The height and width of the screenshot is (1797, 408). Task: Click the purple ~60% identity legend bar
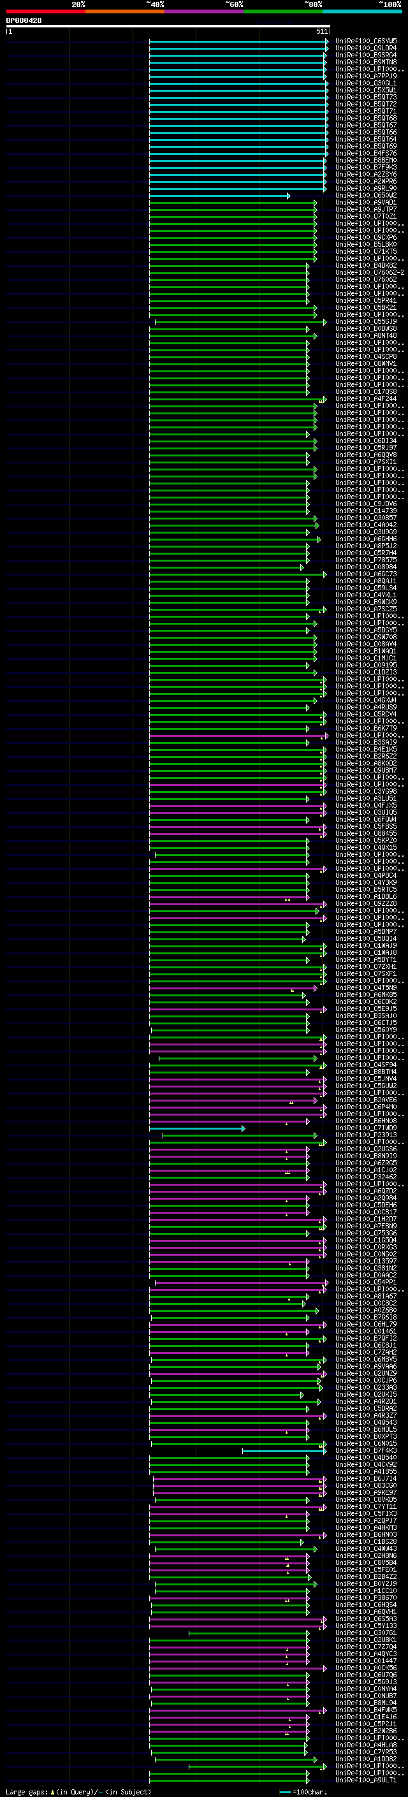[x=203, y=11]
